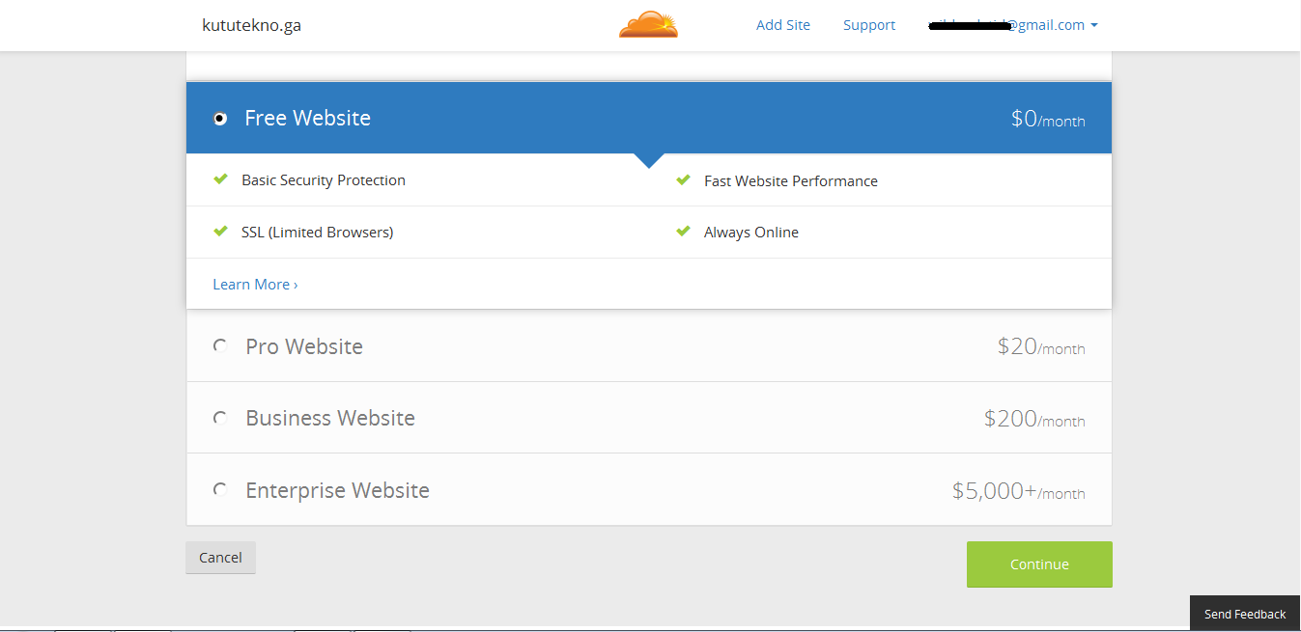The height and width of the screenshot is (632, 1301).
Task: Click the checkmark next to Always Online
Action: 684,231
